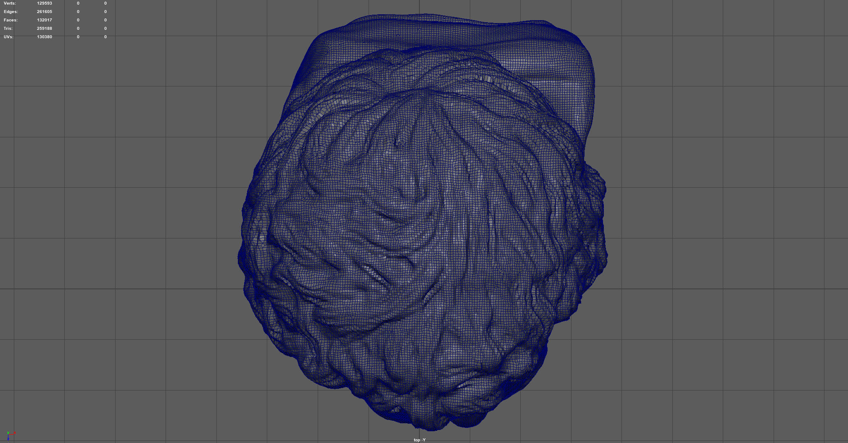Click the Edges count 261605
This screenshot has height=443, width=848.
point(45,12)
